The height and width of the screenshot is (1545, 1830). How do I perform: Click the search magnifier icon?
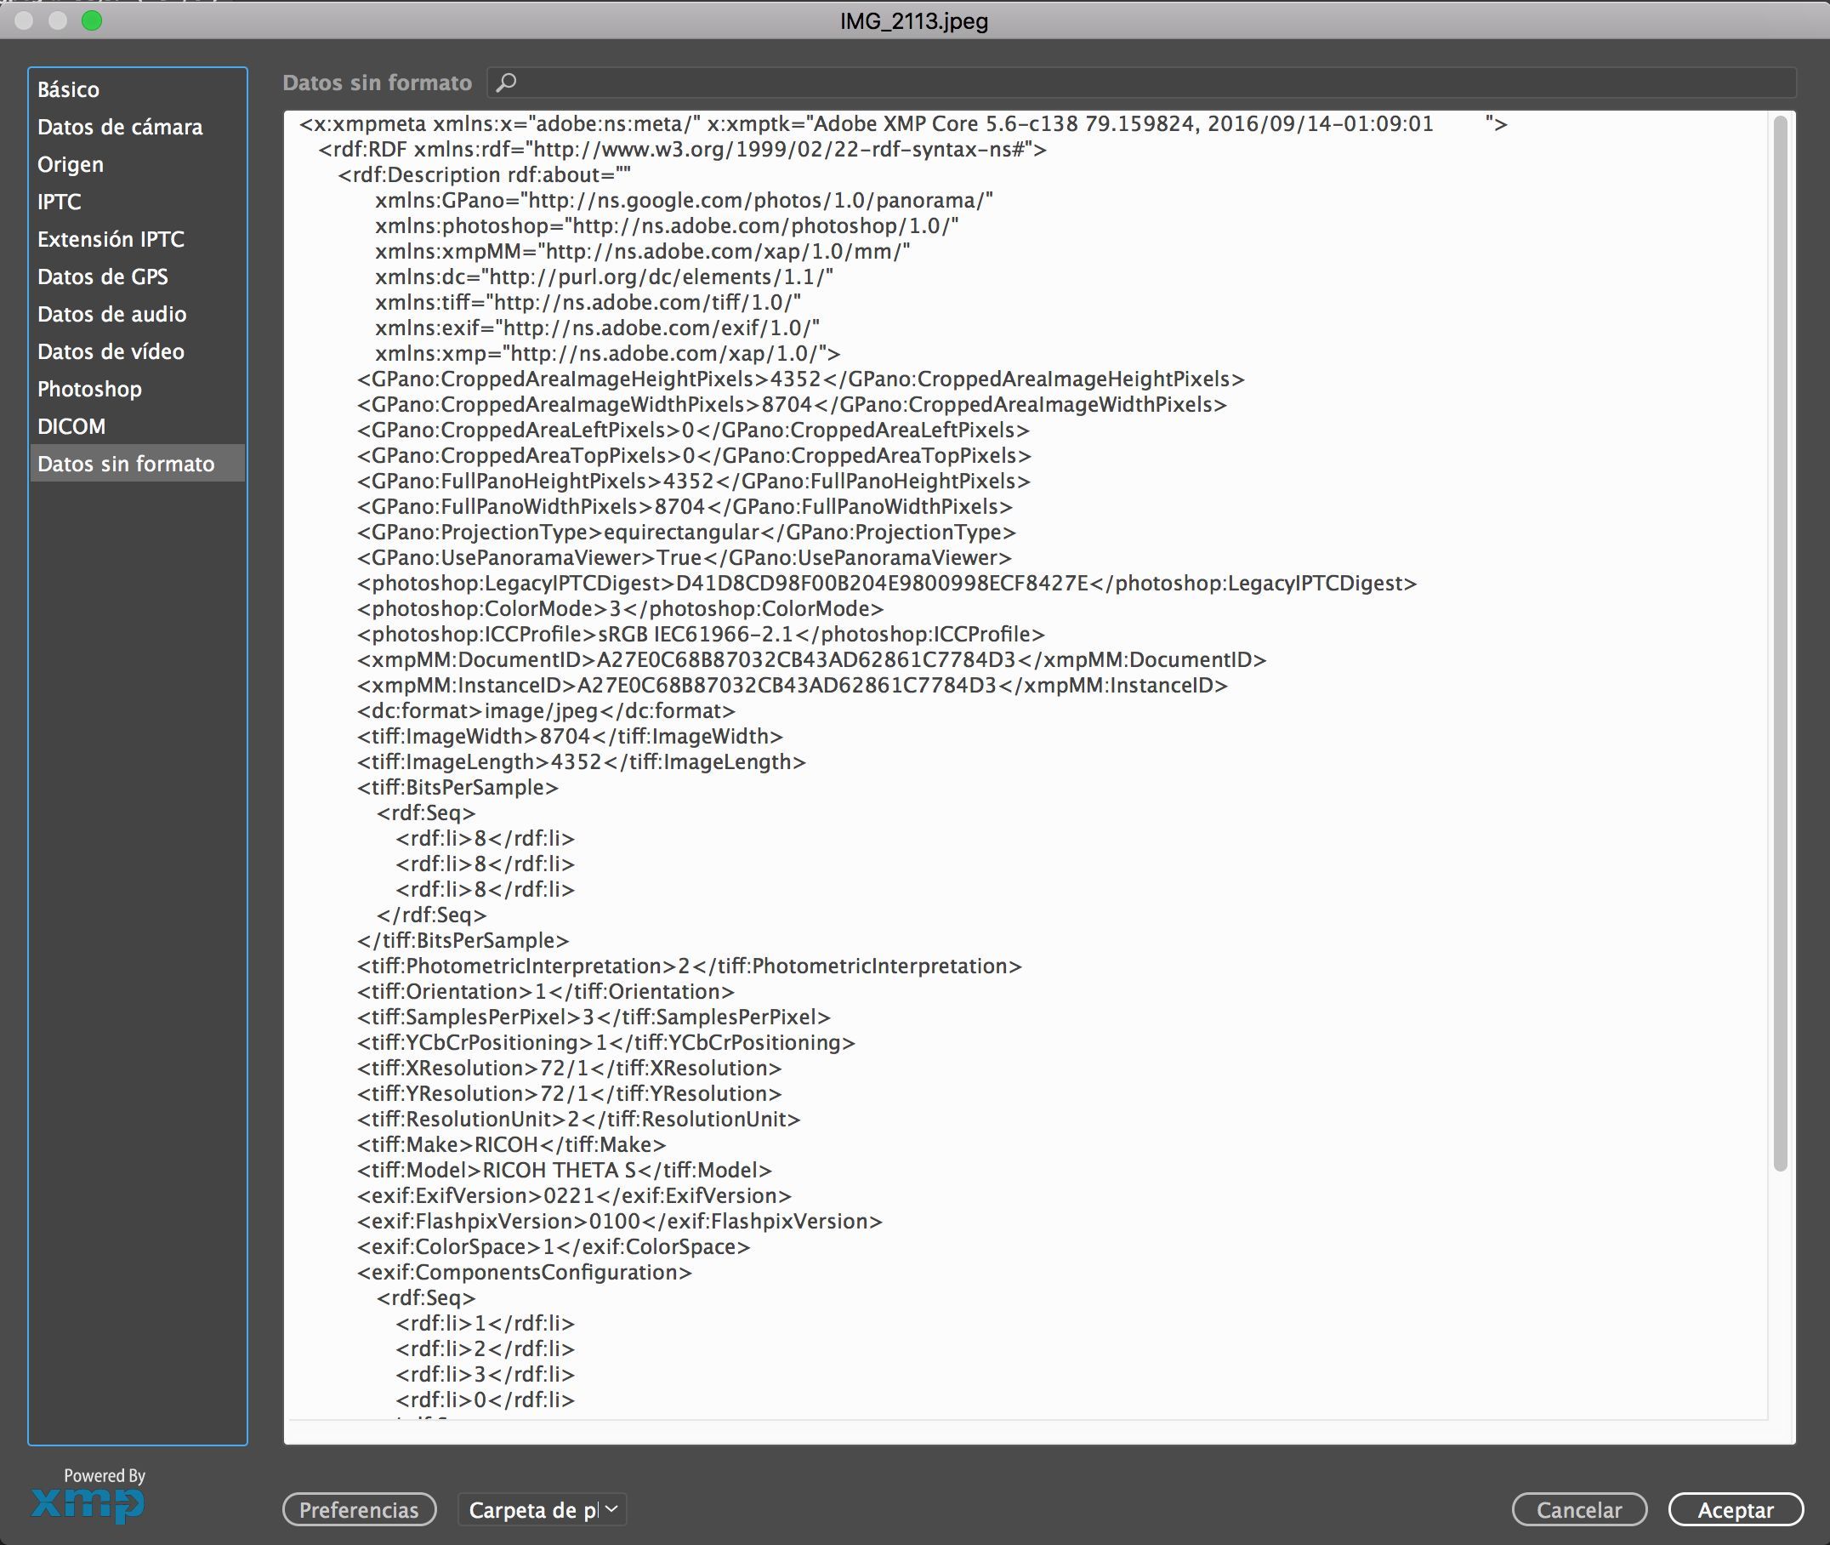pos(506,83)
